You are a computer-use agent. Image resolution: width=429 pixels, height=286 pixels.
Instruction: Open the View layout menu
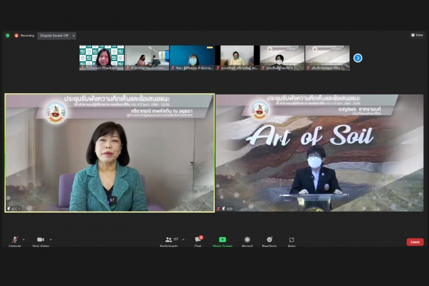417,35
